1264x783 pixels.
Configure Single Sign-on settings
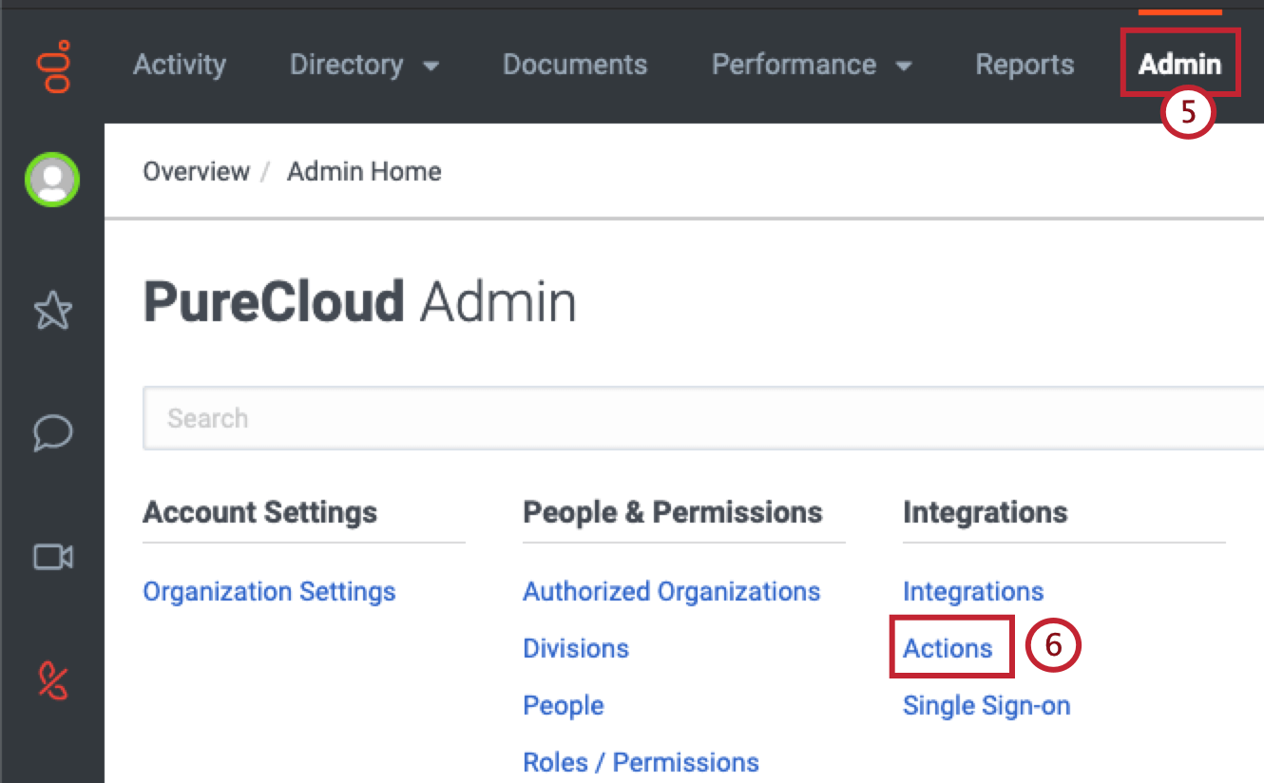click(986, 705)
